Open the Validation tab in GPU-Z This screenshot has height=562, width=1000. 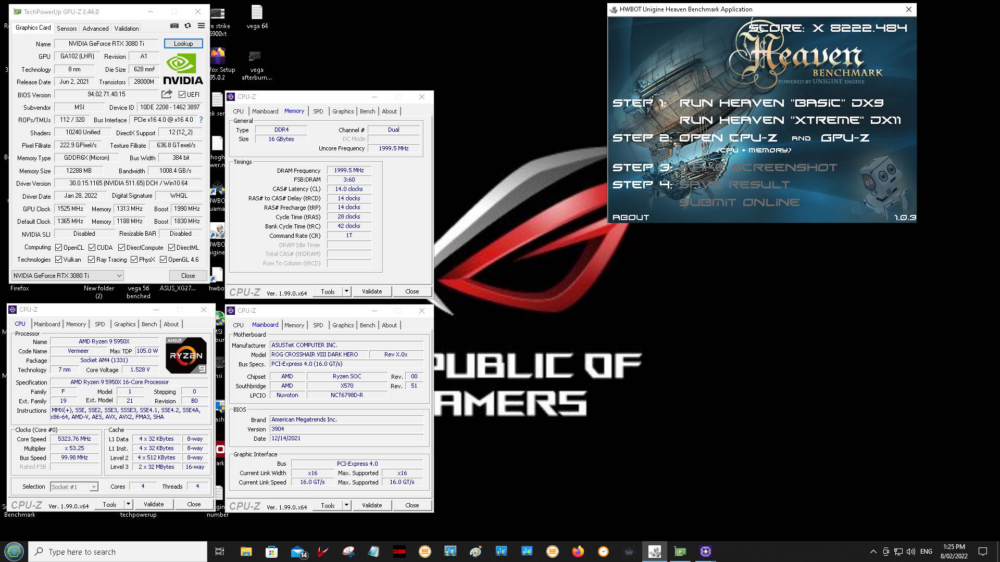(127, 29)
